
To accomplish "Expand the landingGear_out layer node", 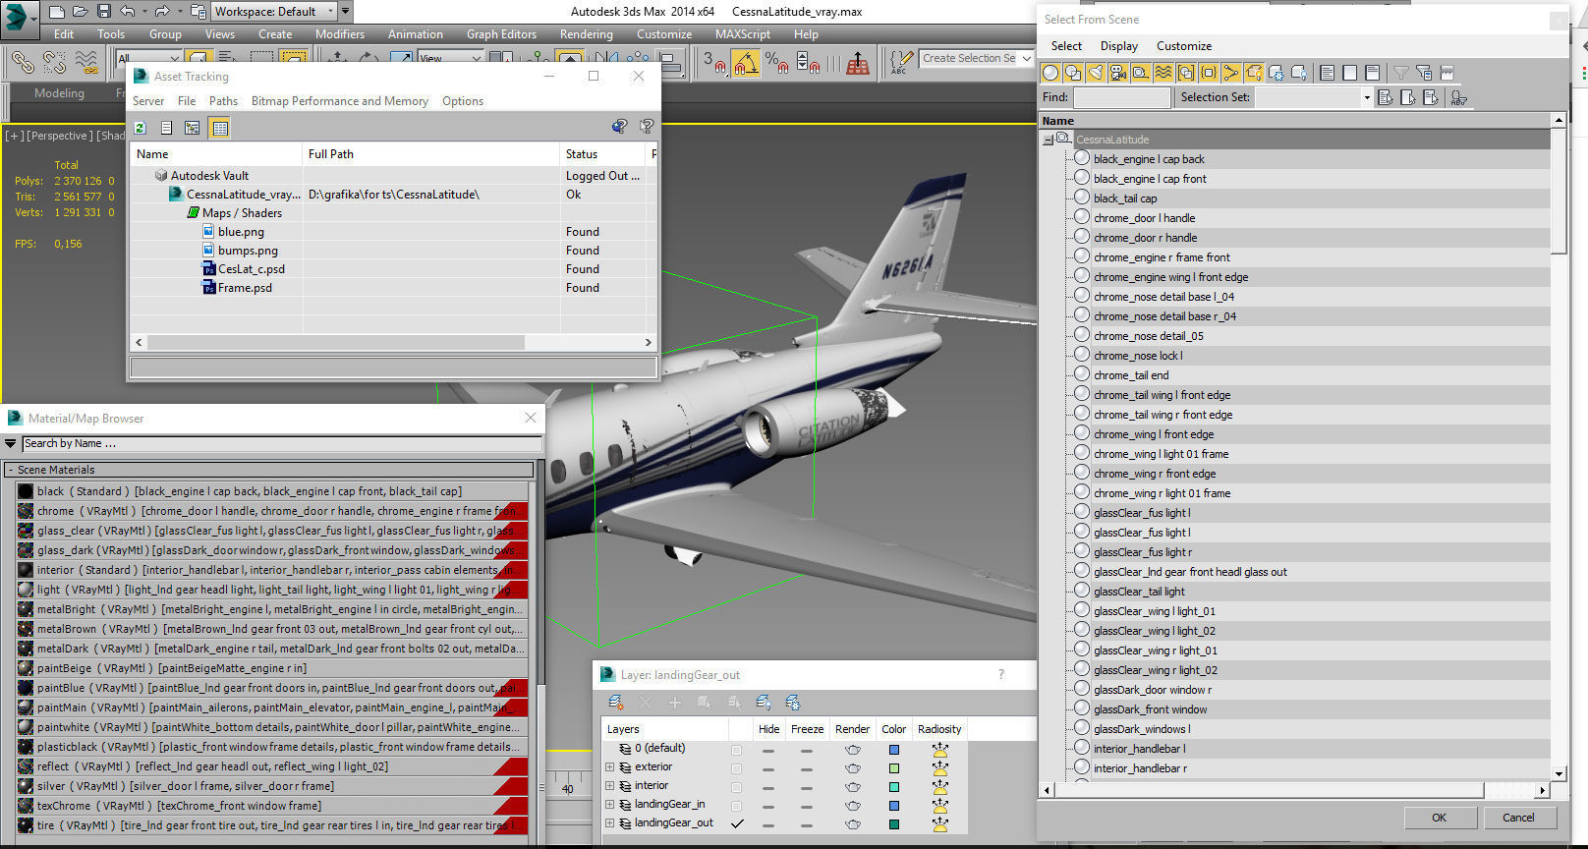I will click(x=609, y=823).
